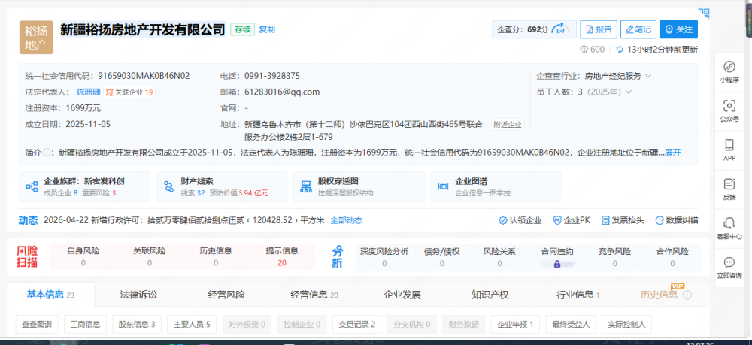
Task: Click the 附近企业 button
Action: pos(508,125)
